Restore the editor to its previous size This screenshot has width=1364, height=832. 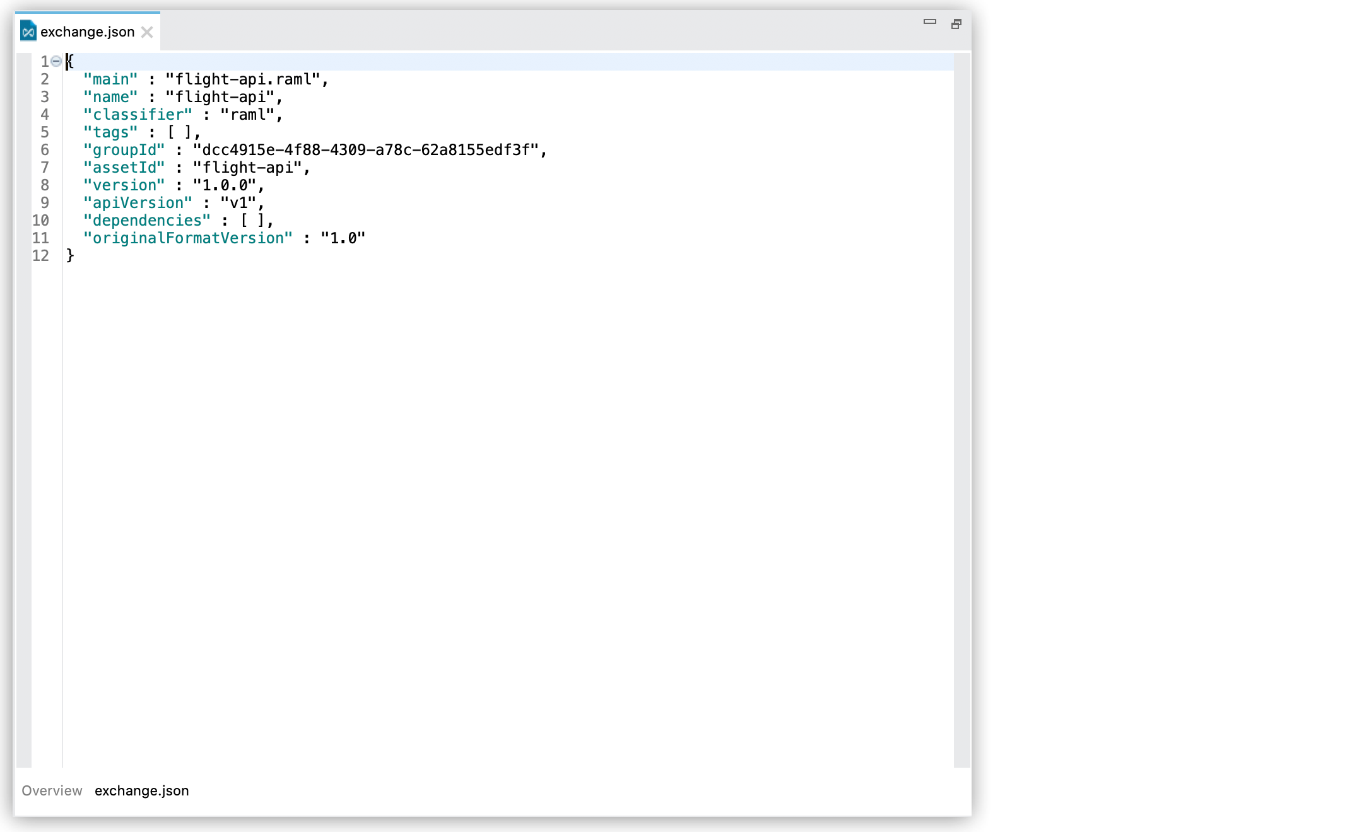(x=956, y=23)
